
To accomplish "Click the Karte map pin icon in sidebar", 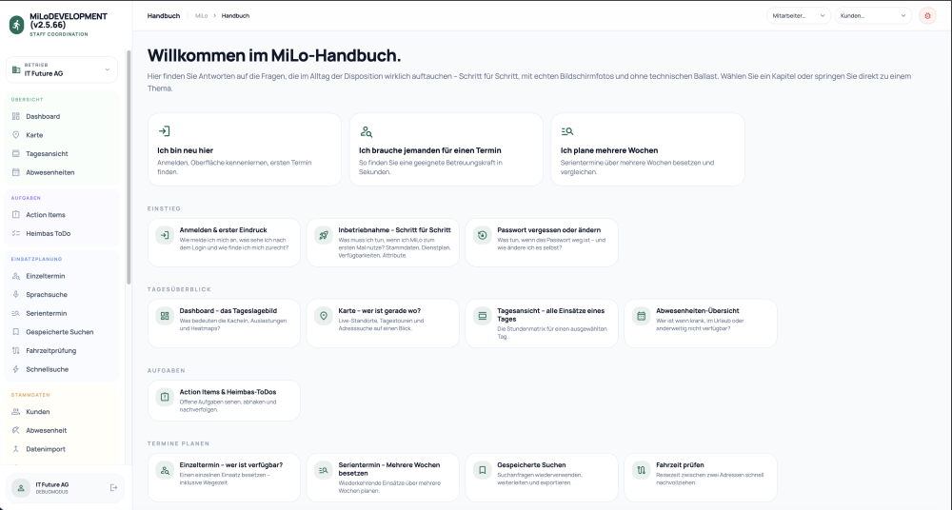I will click(x=16, y=135).
